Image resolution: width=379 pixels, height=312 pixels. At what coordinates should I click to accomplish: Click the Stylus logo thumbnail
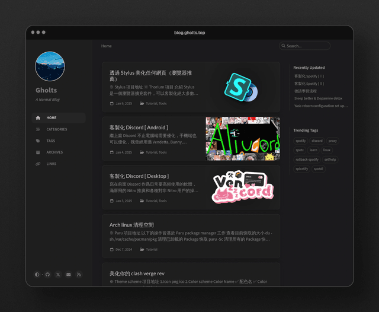tap(241, 87)
